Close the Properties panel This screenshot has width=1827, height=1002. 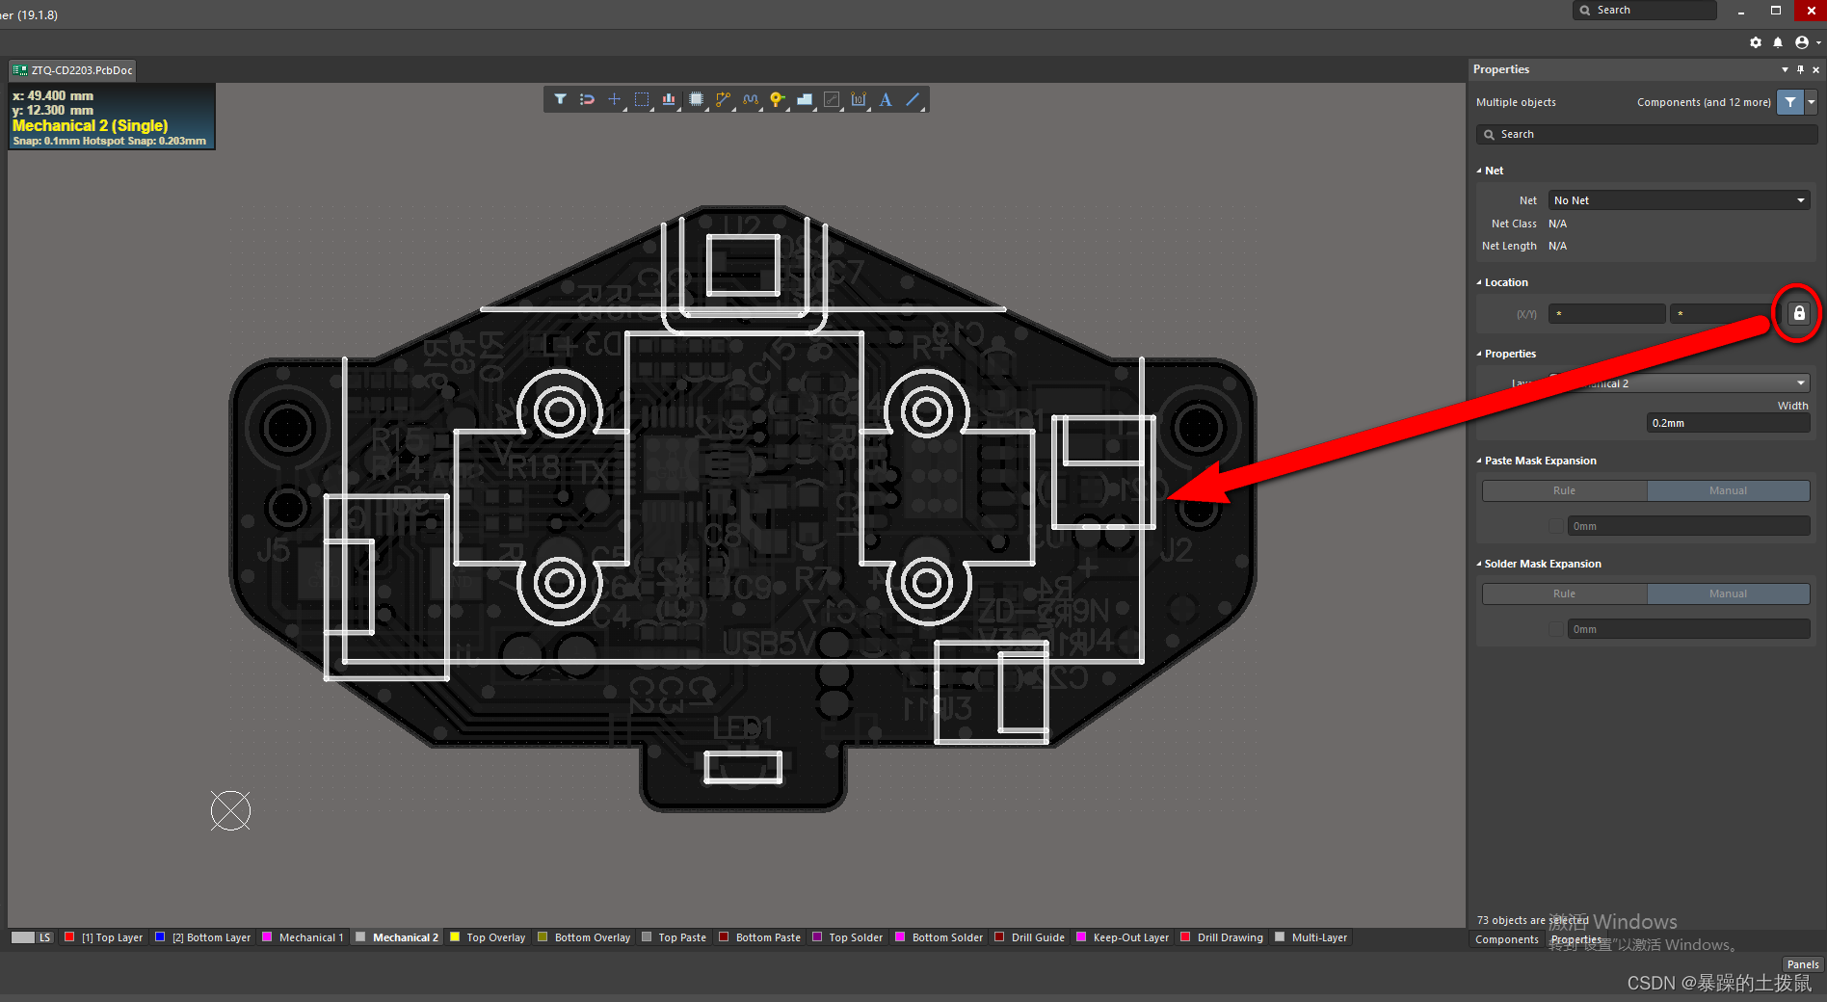[x=1815, y=69]
